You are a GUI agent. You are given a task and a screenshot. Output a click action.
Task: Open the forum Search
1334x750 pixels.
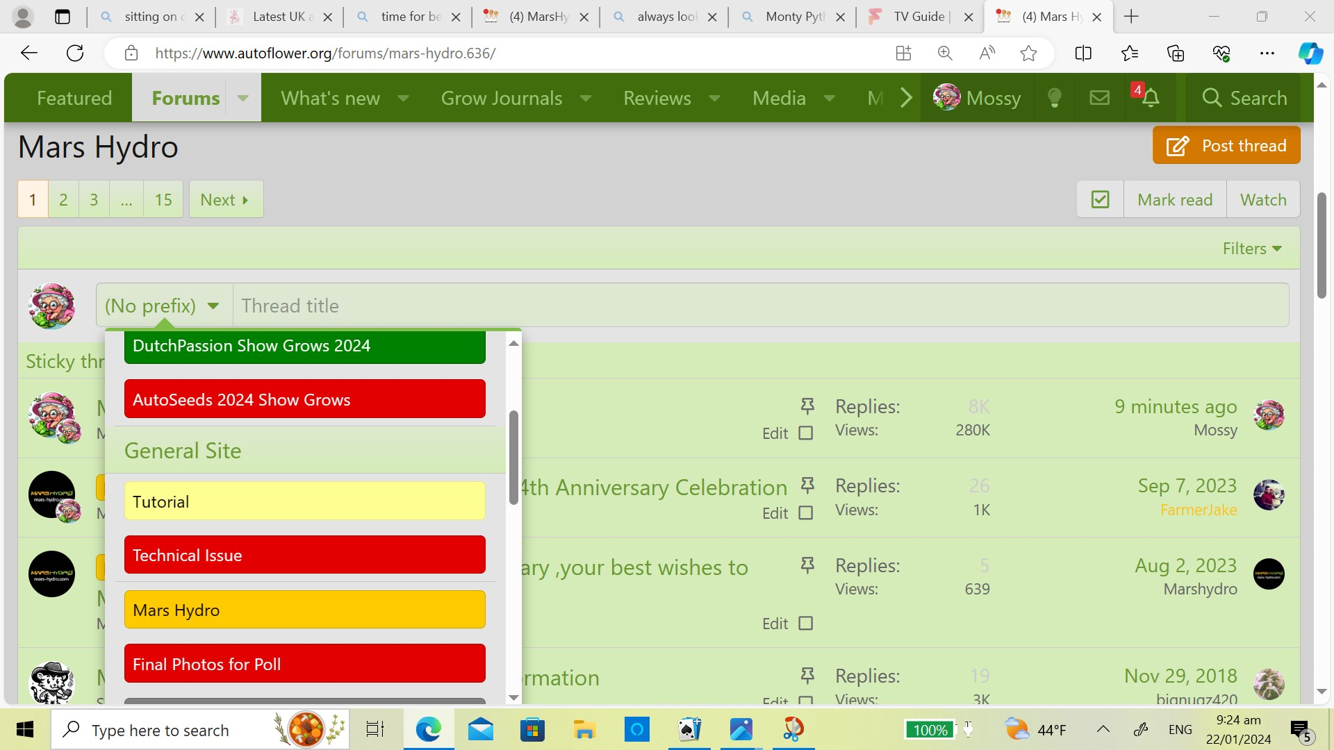1244,98
